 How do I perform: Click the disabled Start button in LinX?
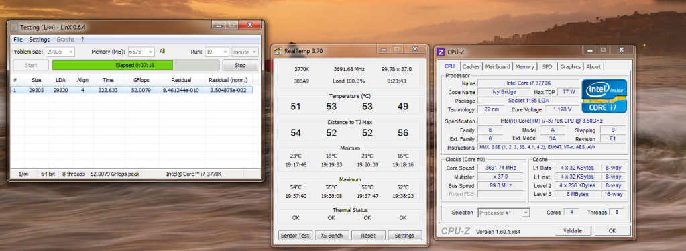(31, 65)
